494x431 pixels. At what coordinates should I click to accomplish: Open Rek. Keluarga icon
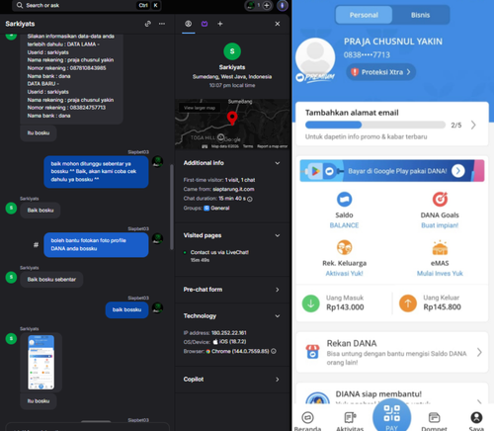344,247
